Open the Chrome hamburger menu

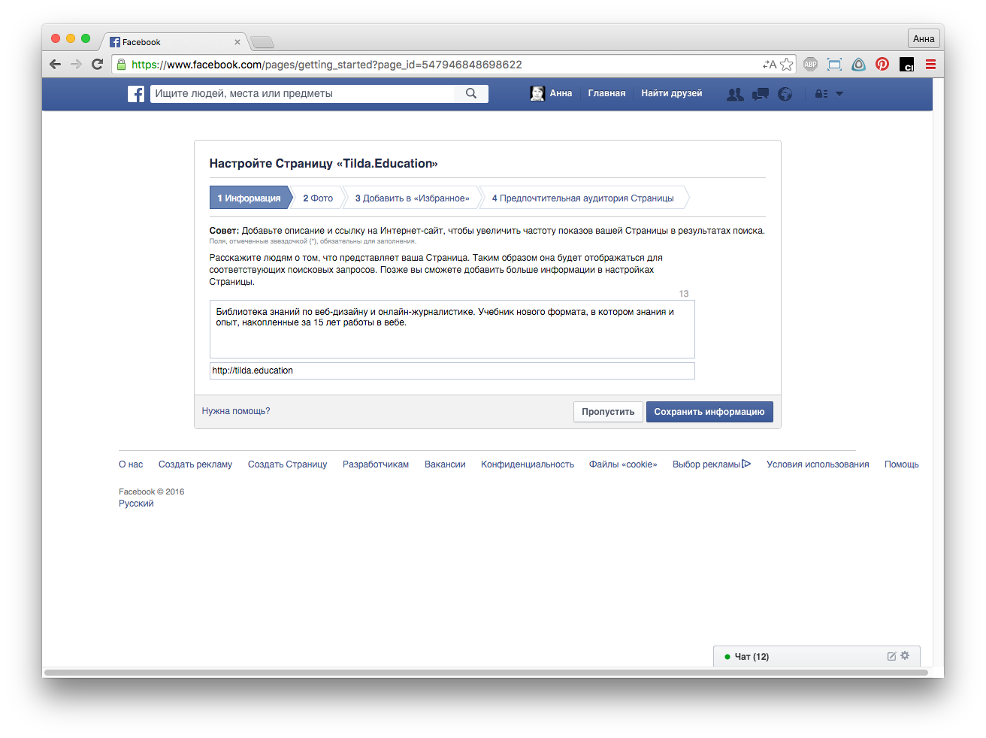930,65
